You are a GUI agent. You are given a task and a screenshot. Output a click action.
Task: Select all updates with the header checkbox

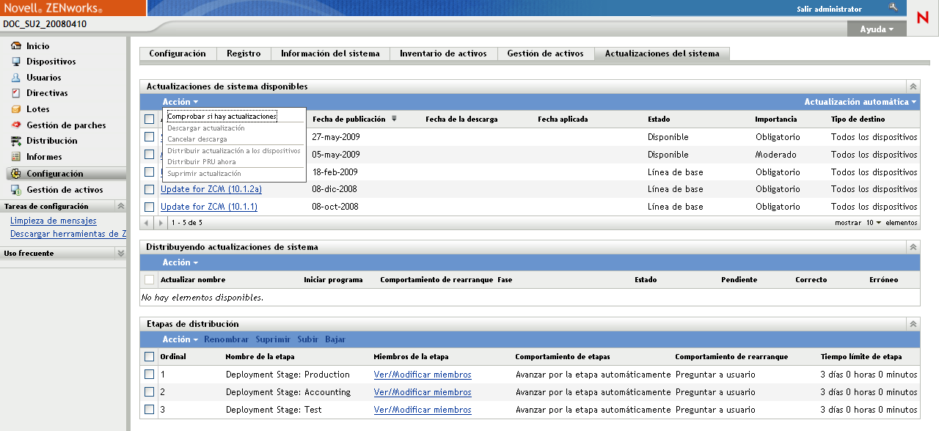(x=150, y=119)
